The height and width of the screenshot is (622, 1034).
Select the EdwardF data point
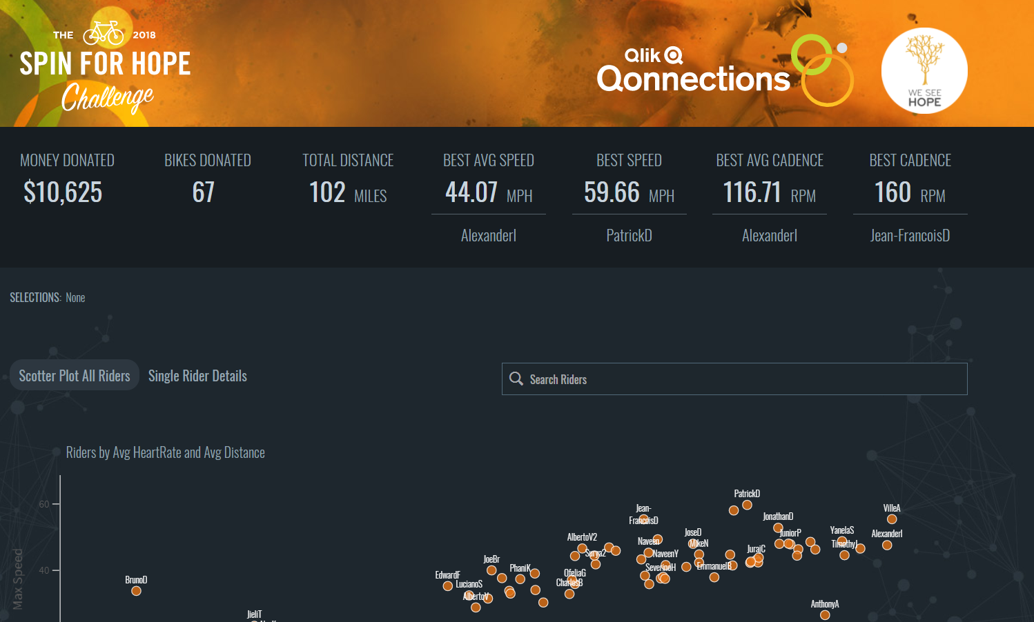tap(448, 586)
